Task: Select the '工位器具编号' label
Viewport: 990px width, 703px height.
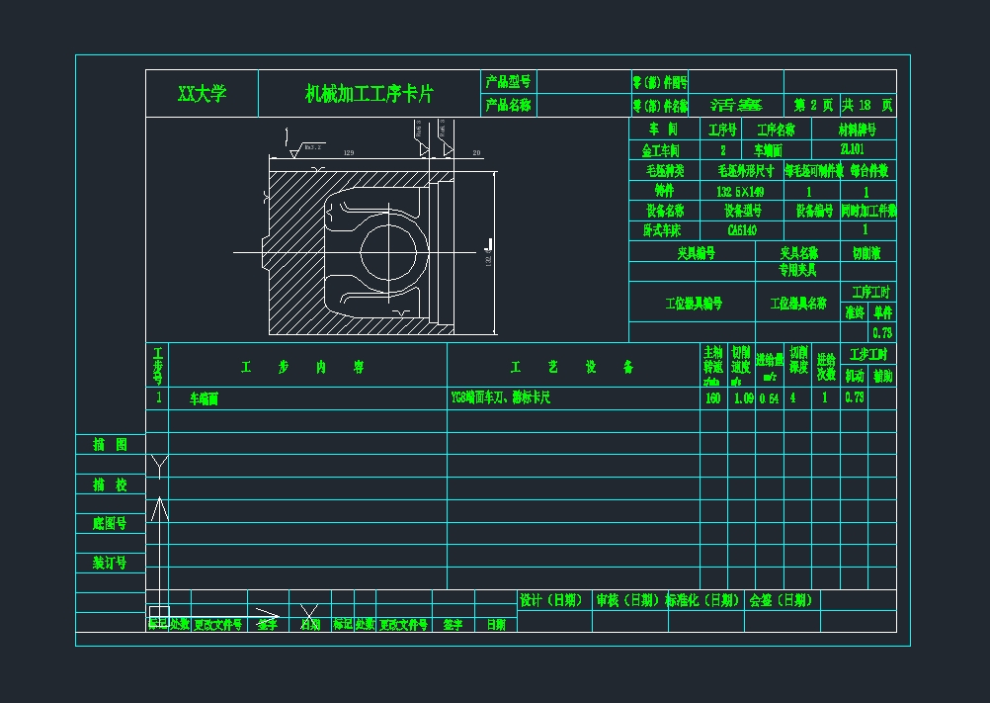Action: (x=694, y=304)
